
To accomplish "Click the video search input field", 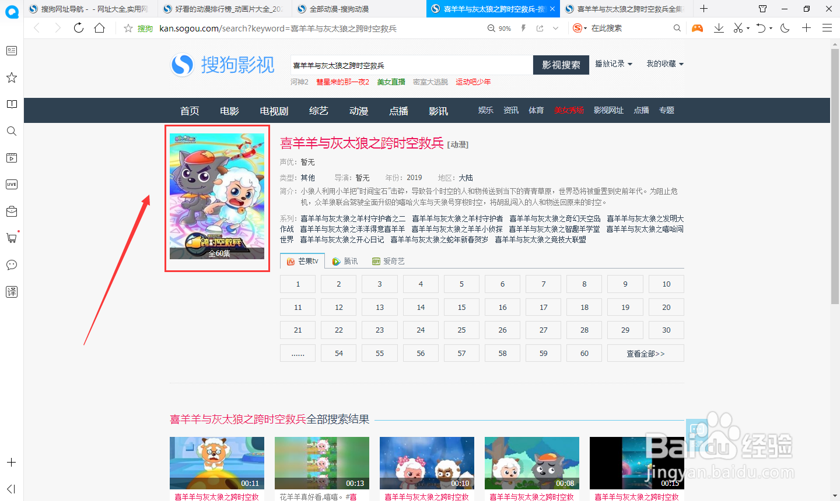I will 412,65.
